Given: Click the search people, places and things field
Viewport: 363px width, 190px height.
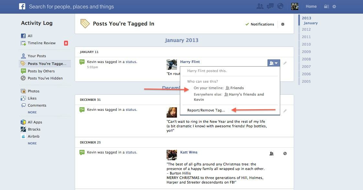Looking at the screenshot, I should tap(71, 6).
